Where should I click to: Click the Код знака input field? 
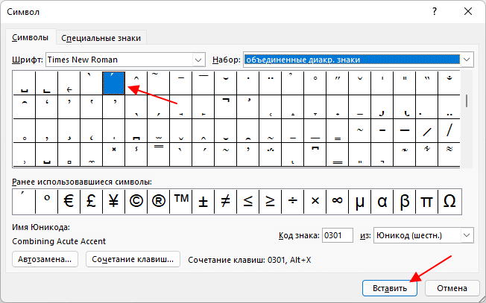pyautogui.click(x=337, y=235)
